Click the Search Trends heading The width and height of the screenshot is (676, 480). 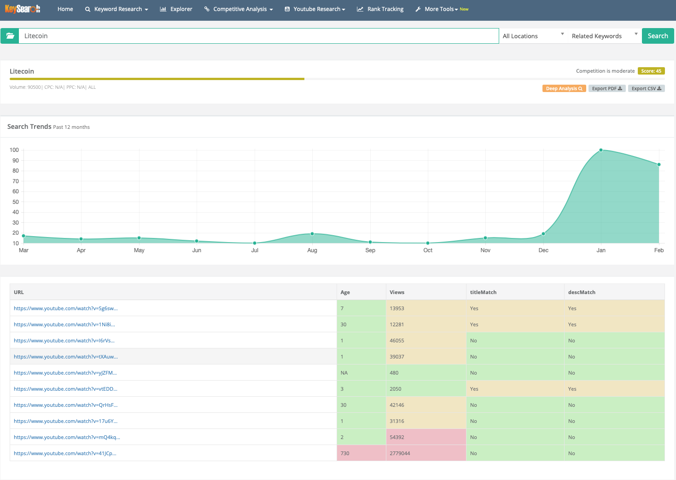pyautogui.click(x=29, y=127)
